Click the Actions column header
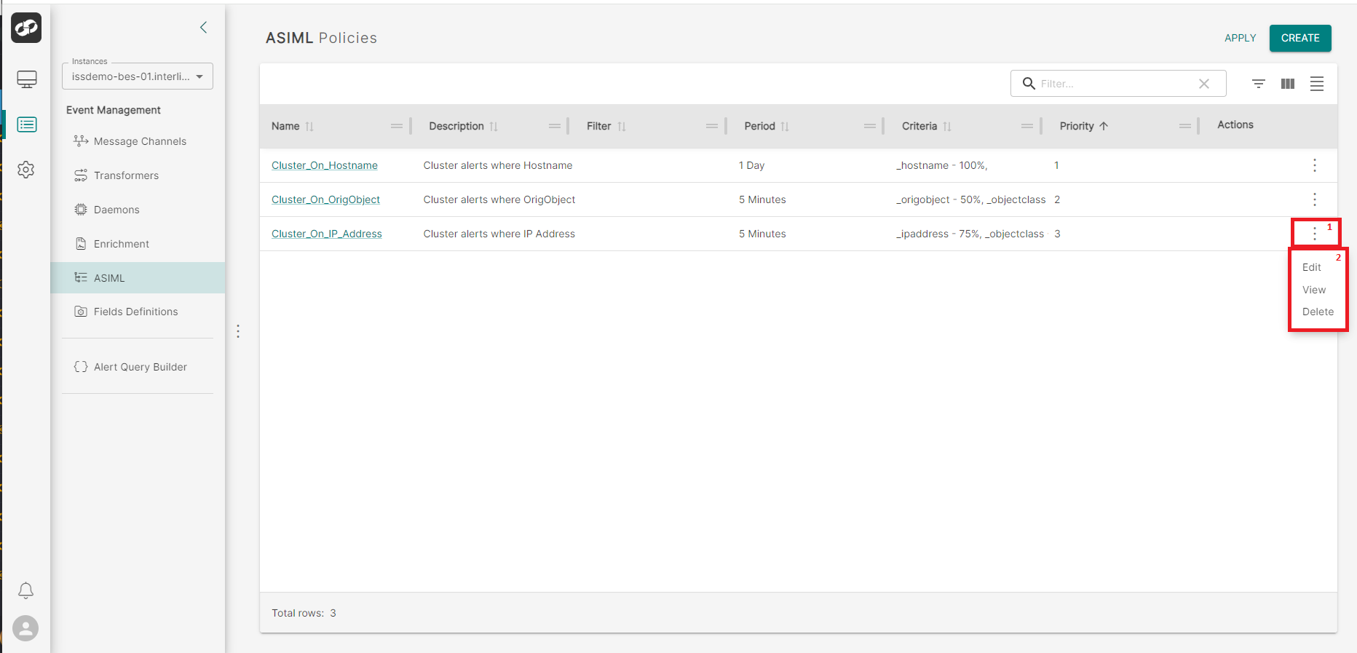Image resolution: width=1357 pixels, height=653 pixels. point(1235,124)
